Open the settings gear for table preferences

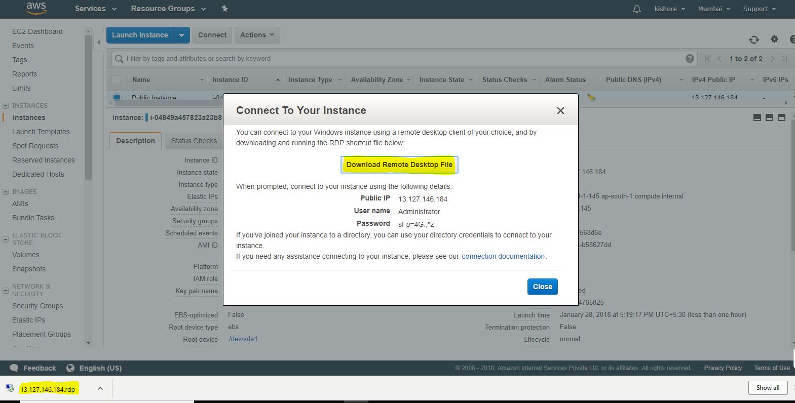pyautogui.click(x=774, y=39)
